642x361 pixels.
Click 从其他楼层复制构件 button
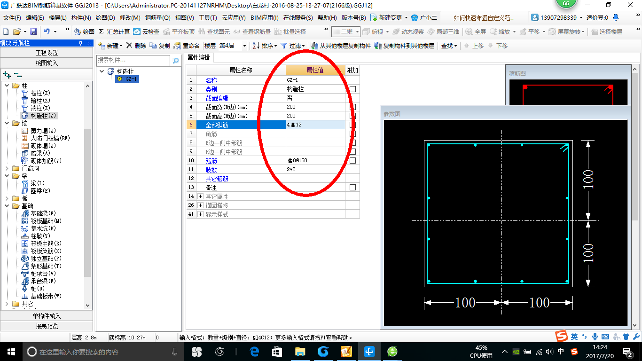tap(341, 46)
